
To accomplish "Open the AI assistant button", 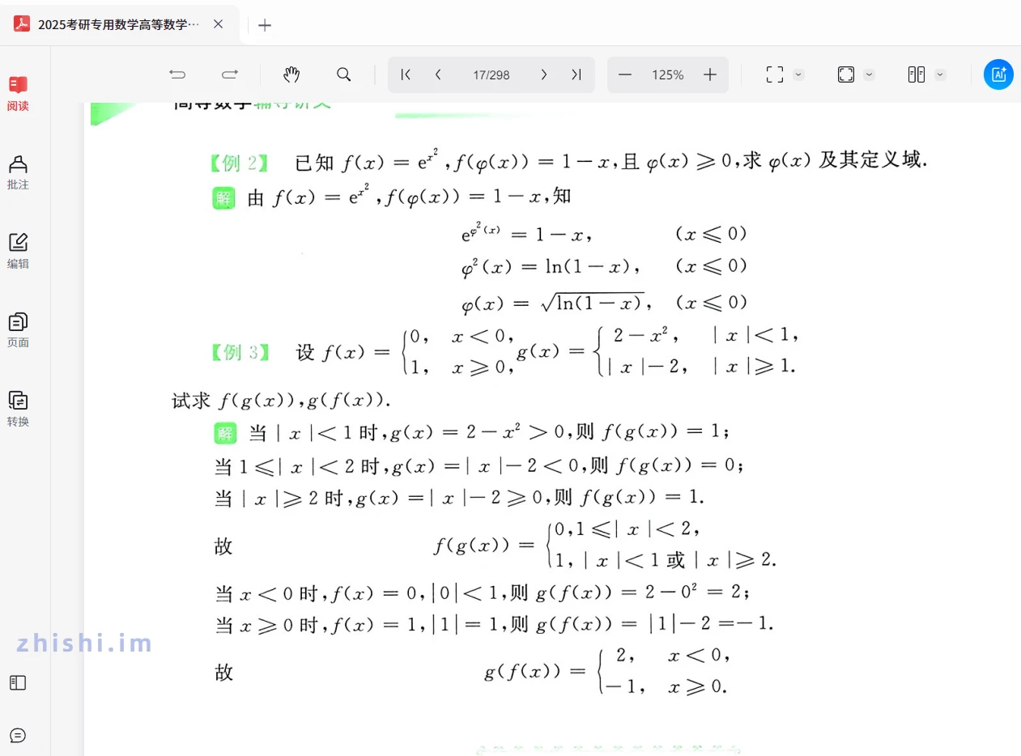I will click(998, 74).
